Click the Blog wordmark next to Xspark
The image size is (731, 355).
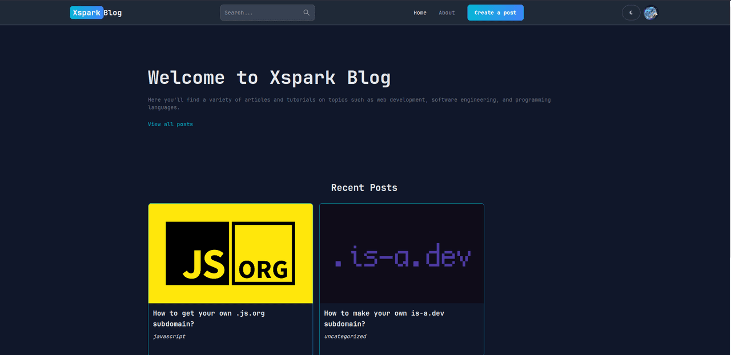tap(113, 12)
